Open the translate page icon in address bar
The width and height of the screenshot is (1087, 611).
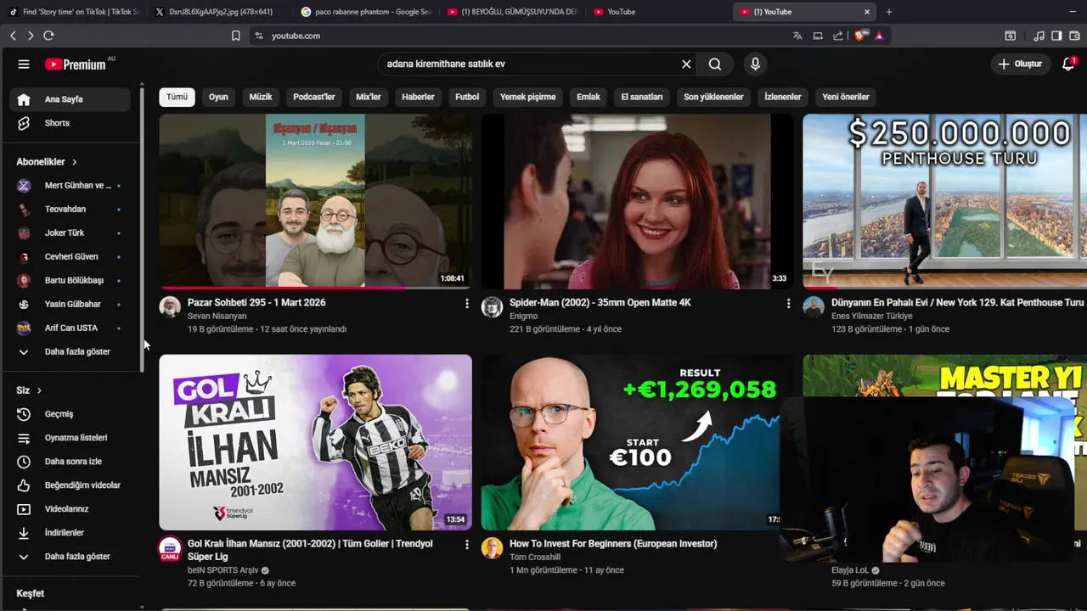(x=797, y=36)
